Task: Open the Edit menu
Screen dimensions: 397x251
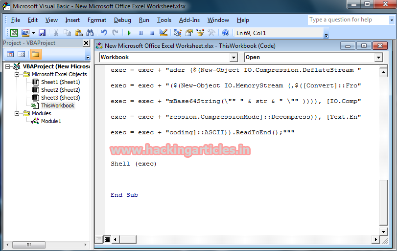Action: coord(33,20)
